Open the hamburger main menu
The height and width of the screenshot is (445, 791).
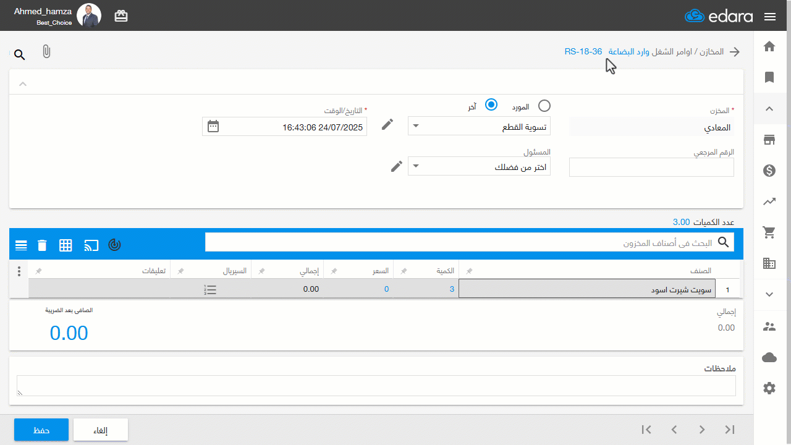tap(770, 17)
